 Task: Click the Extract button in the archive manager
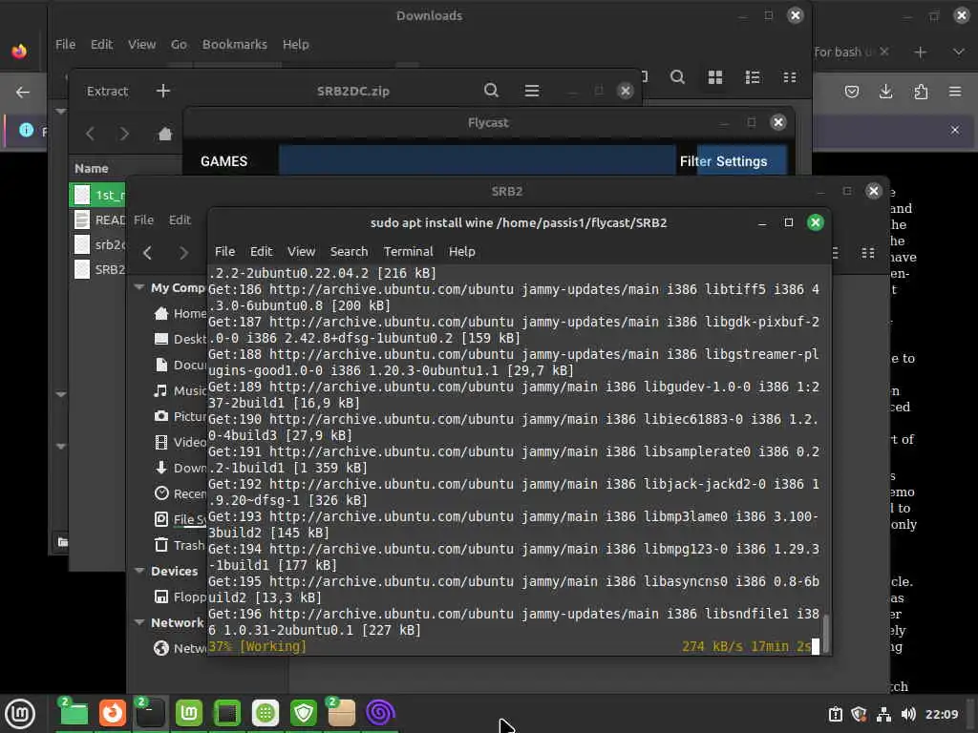(107, 91)
